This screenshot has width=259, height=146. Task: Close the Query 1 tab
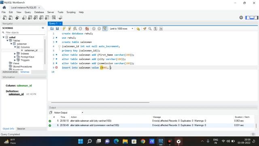point(60,24)
